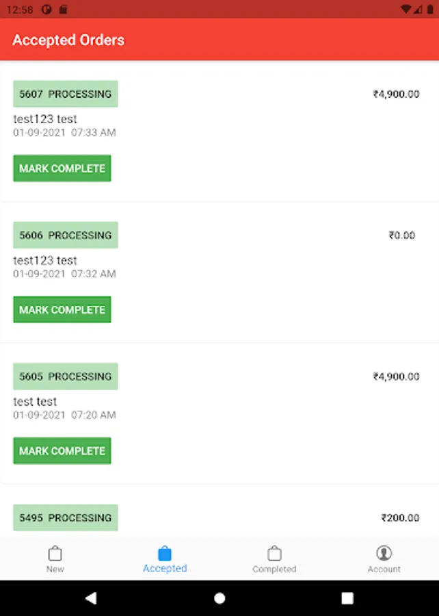Open customer name test test entry
This screenshot has width=439, height=616.
point(35,402)
